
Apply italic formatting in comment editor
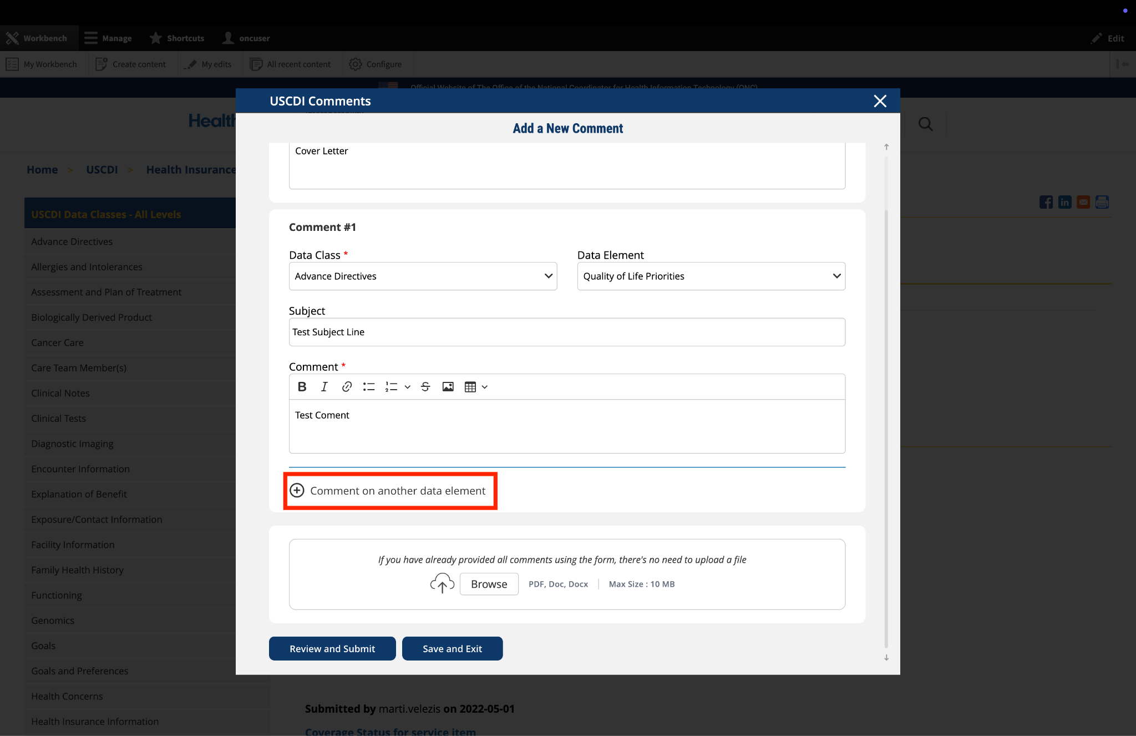coord(324,387)
